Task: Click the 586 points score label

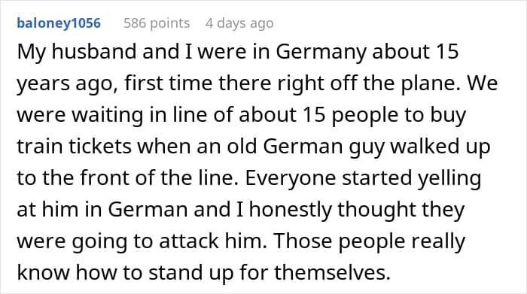Action: [x=157, y=23]
